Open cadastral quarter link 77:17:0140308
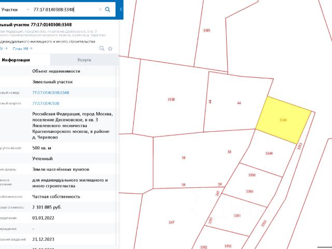 [x=46, y=103]
